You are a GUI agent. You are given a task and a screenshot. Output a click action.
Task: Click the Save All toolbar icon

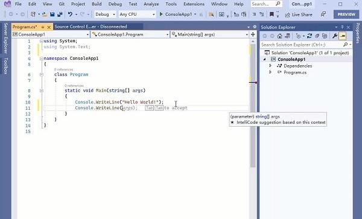coord(60,14)
